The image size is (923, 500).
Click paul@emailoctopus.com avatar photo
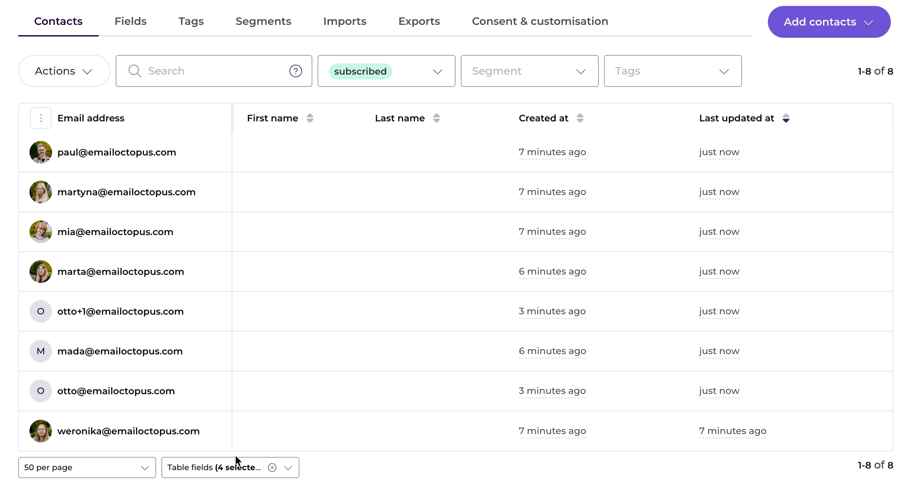click(x=40, y=152)
